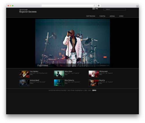Switch the site language to eng
This screenshot has height=123, width=145.
(x=97, y=9)
